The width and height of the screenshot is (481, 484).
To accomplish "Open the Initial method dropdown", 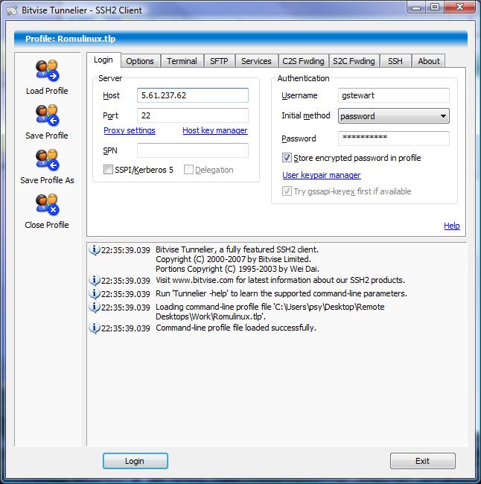I will 394,116.
